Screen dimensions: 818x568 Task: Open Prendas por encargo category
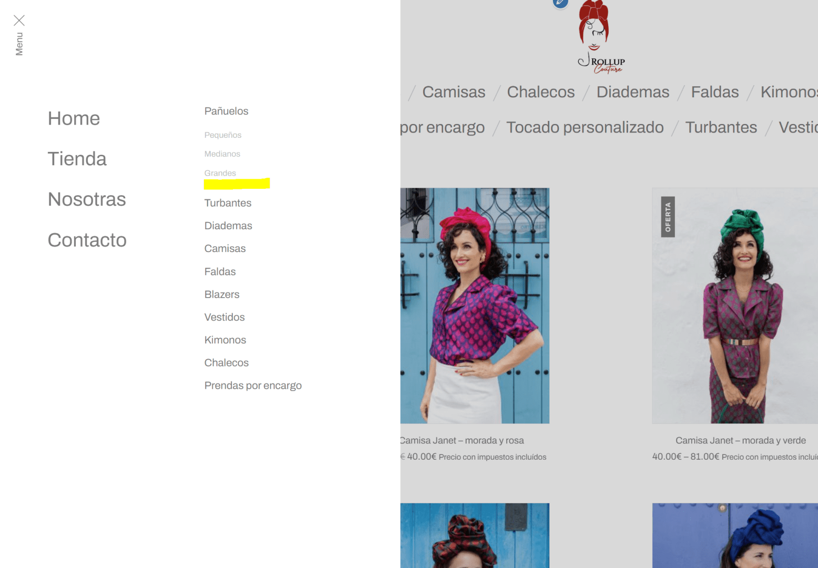click(253, 386)
